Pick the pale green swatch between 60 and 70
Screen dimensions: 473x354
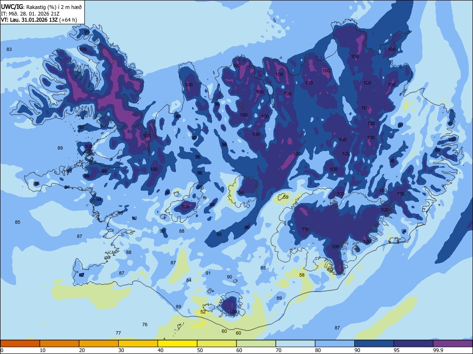(x=256, y=344)
